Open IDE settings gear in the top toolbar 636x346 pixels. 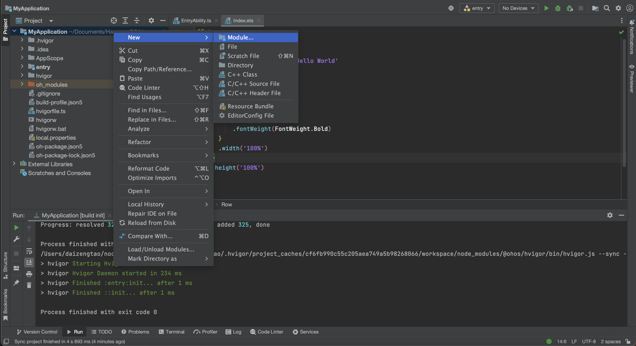[x=618, y=8]
